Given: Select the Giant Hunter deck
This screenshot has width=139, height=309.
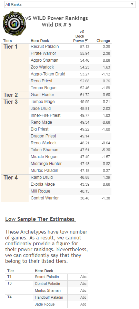Looking at the screenshot, I should pos(42,95).
